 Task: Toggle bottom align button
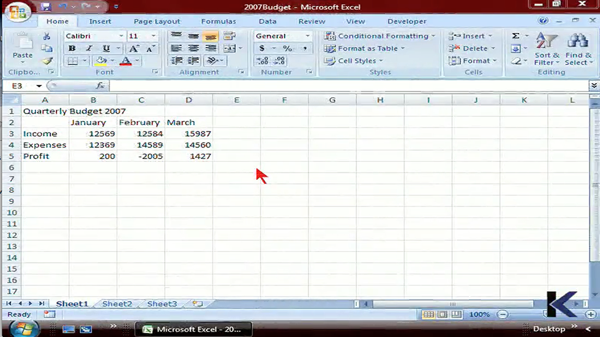210,36
